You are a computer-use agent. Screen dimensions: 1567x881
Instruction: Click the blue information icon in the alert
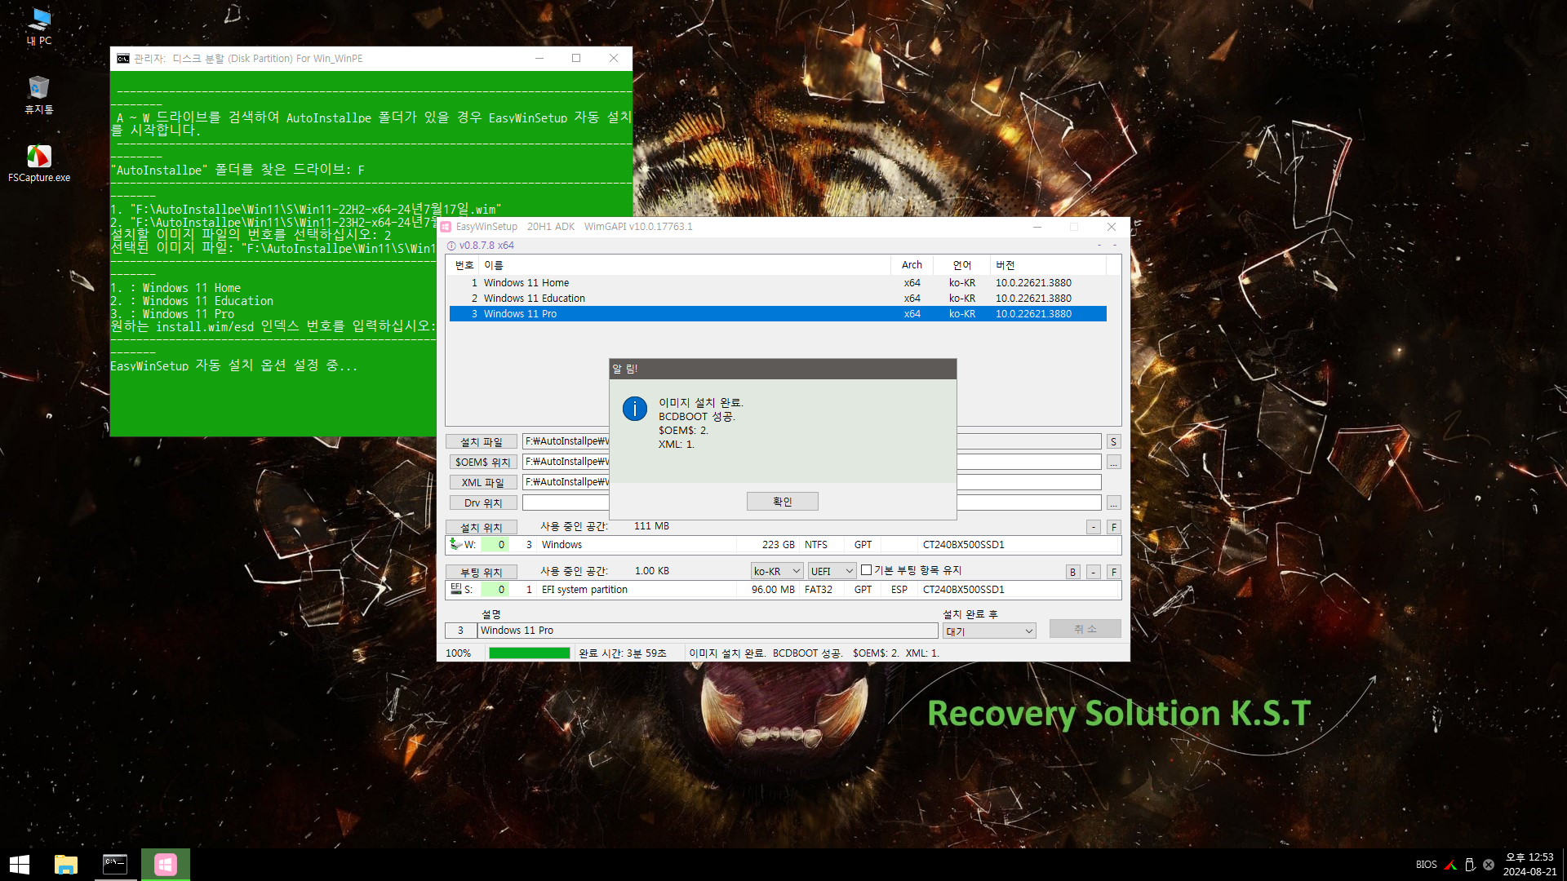(x=635, y=409)
